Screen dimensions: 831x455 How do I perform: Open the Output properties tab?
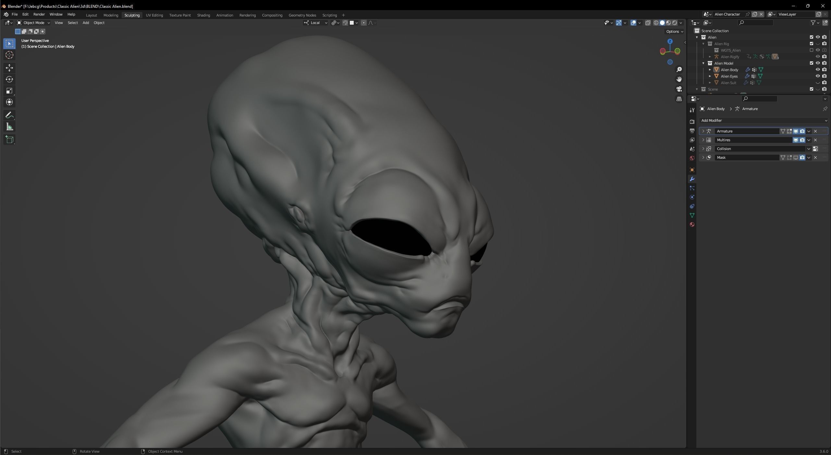692,131
